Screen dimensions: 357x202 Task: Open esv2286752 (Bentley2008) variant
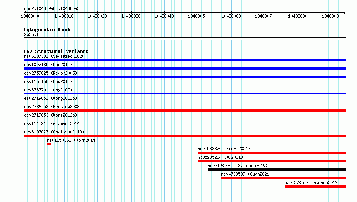(53, 107)
